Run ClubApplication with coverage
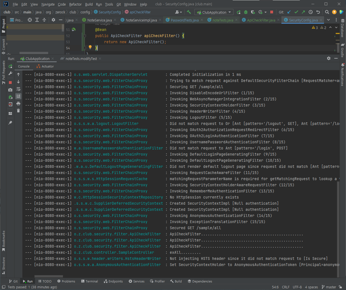The width and height of the screenshot is (346, 290). [253, 12]
